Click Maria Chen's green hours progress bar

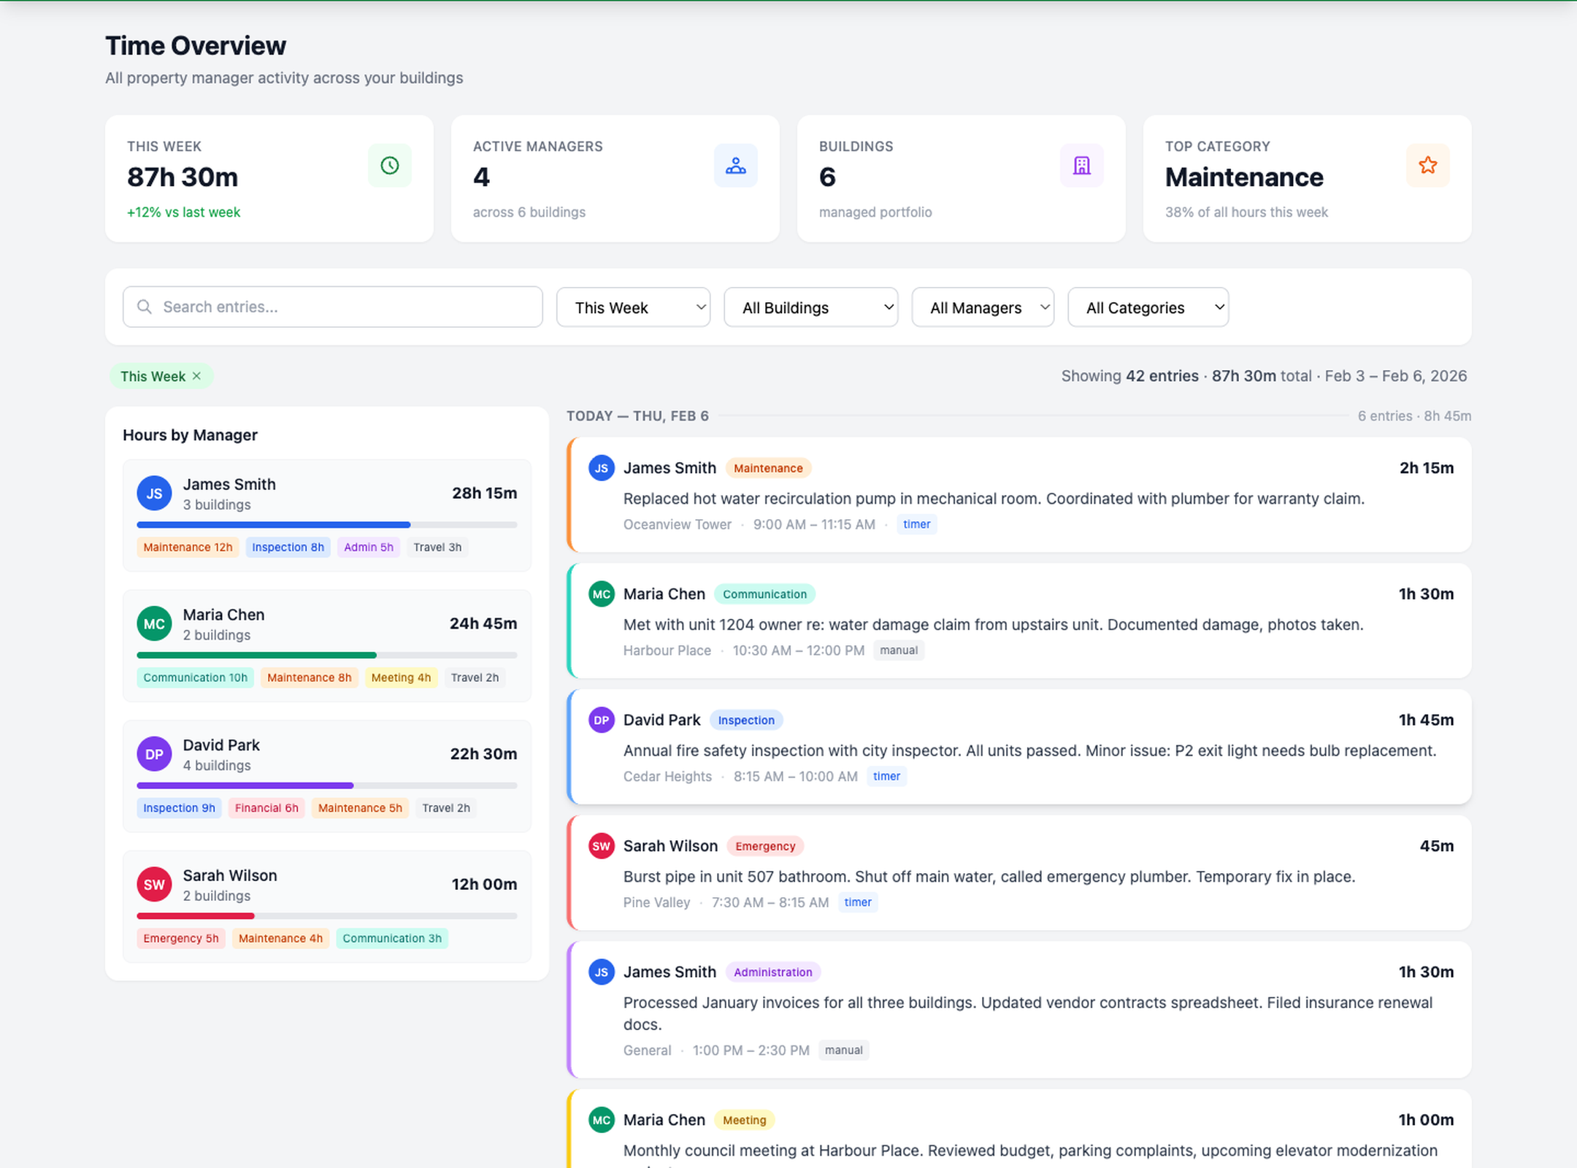[256, 656]
